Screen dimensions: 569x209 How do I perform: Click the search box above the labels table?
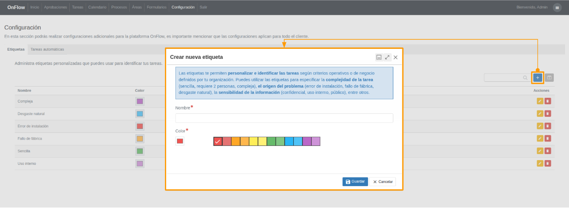507,78
